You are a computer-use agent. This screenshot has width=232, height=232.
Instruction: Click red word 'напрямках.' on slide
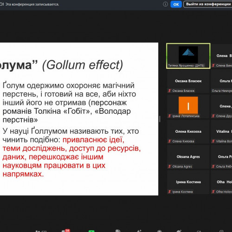pos(23,174)
